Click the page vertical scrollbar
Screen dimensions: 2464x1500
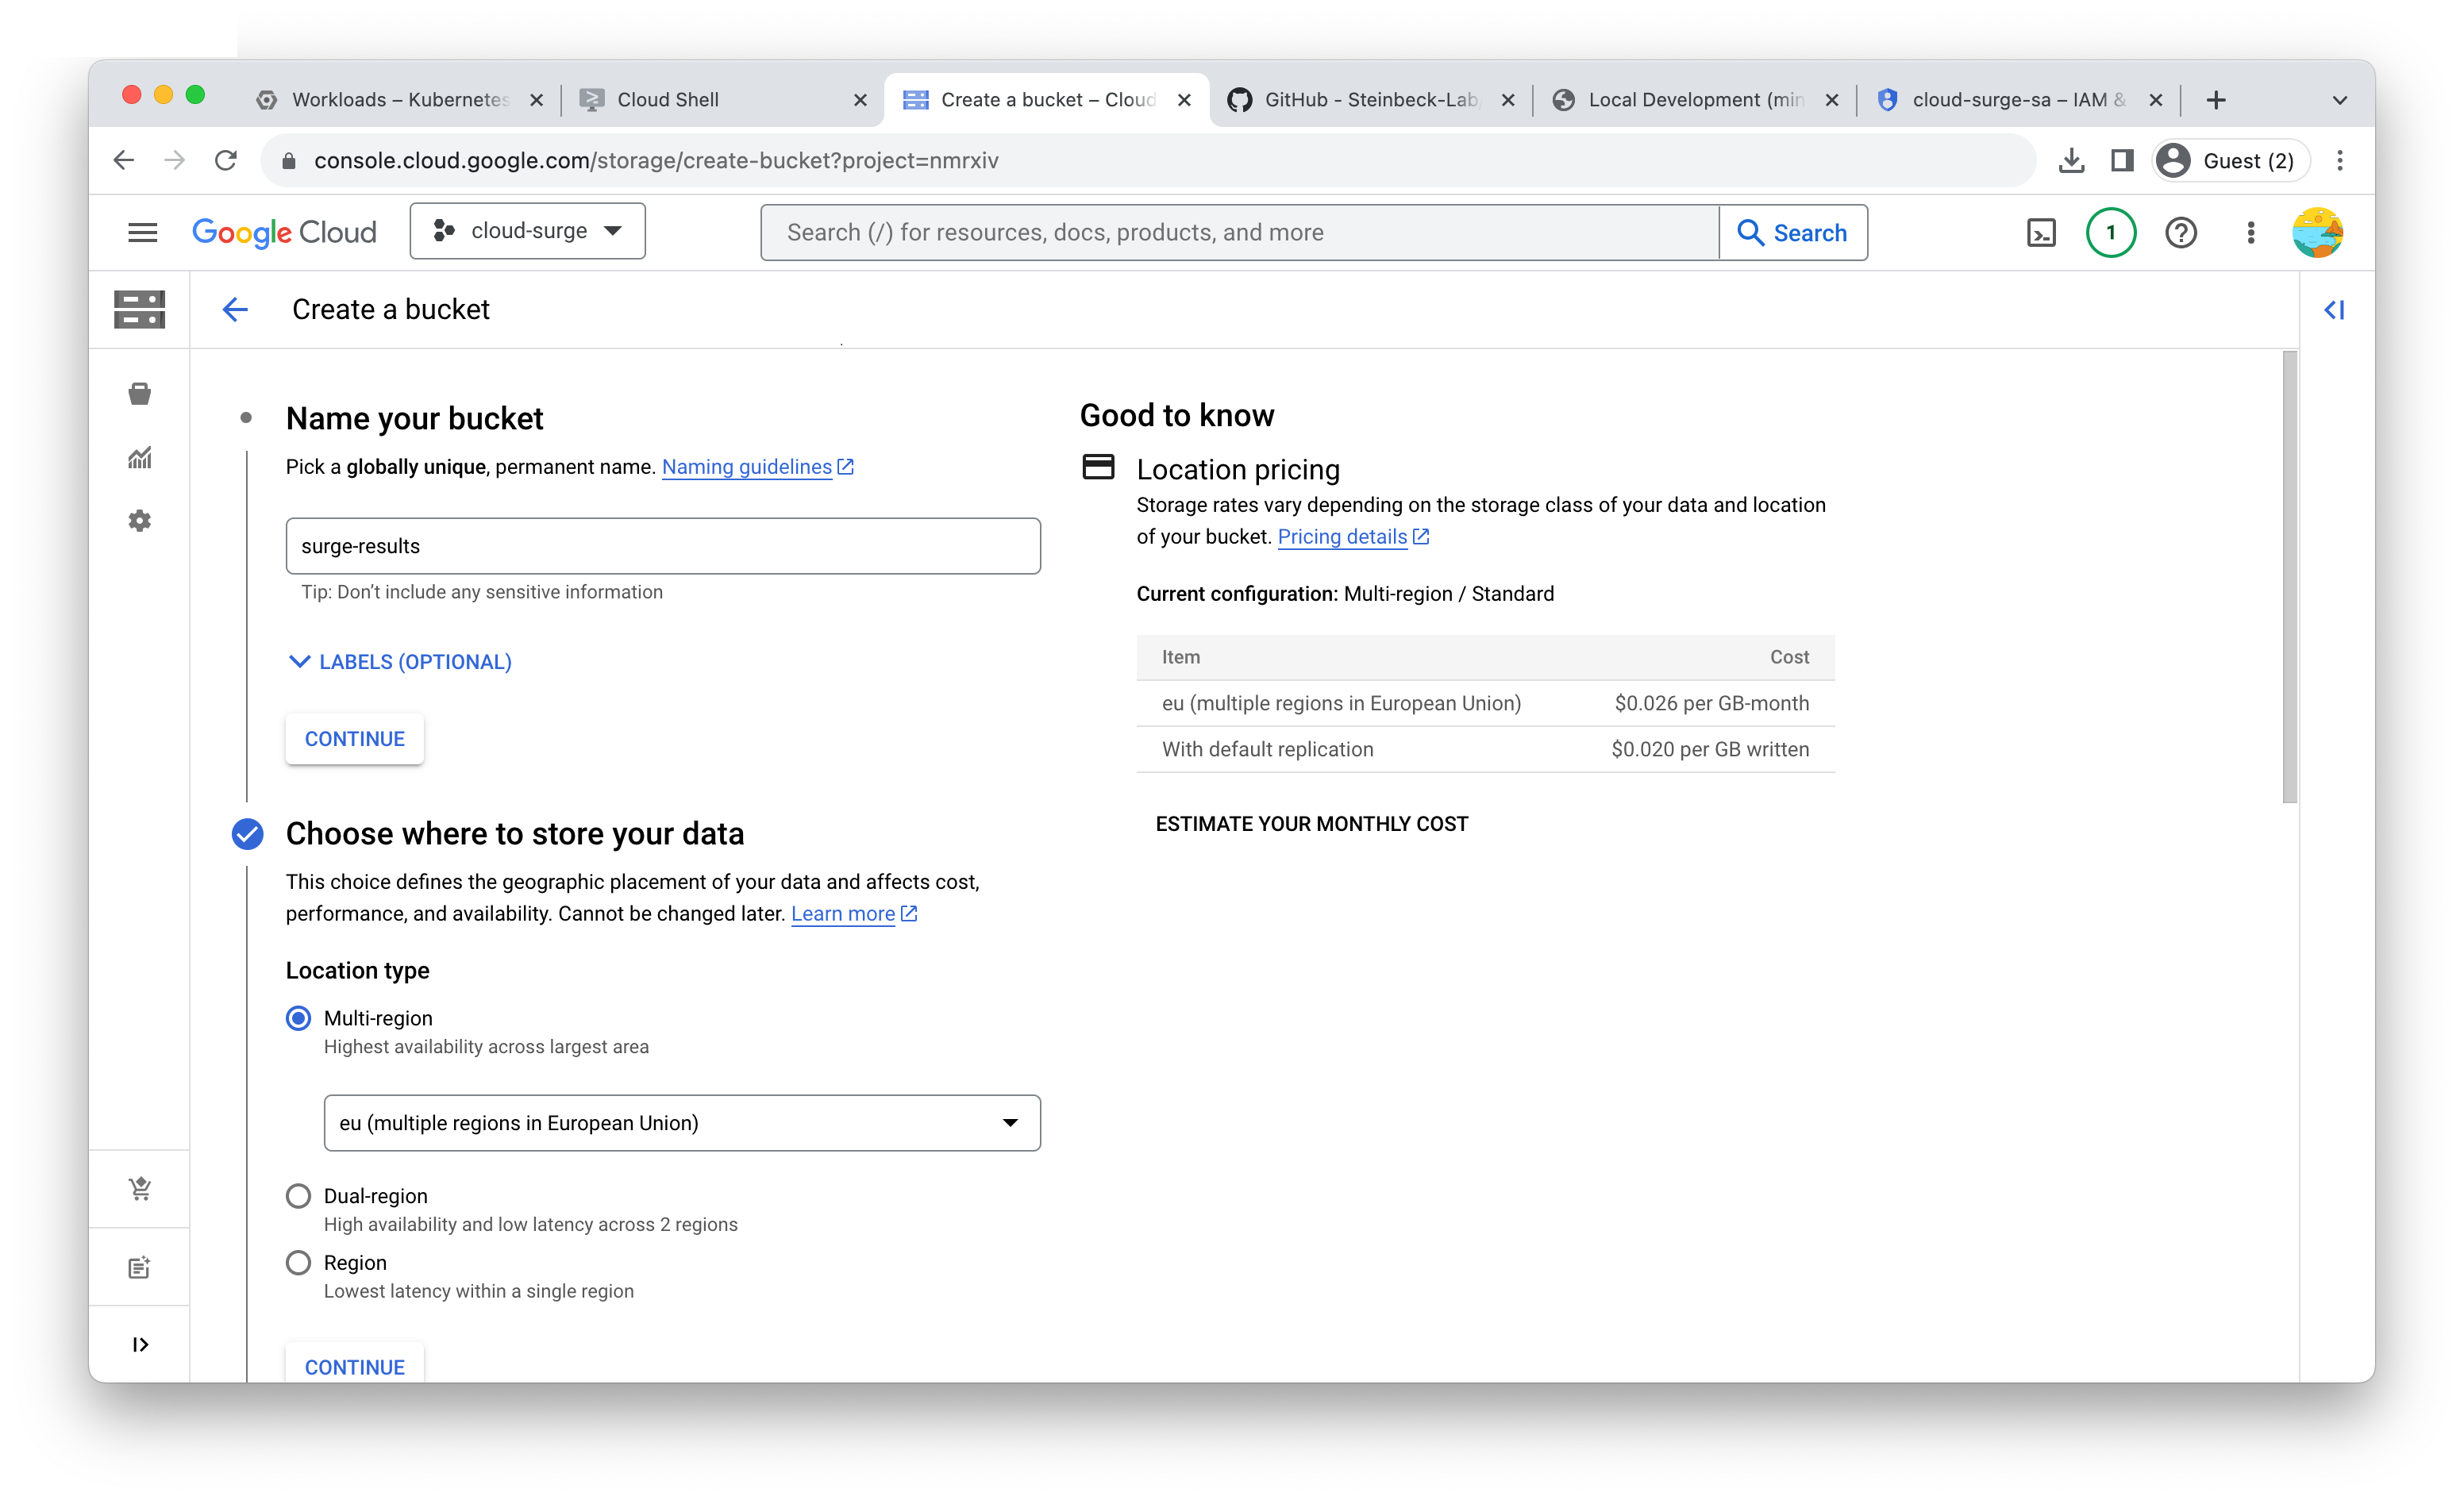(x=2289, y=577)
